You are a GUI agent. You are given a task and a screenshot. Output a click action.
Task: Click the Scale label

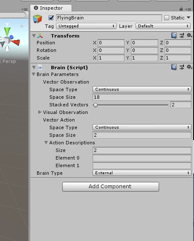43,58
